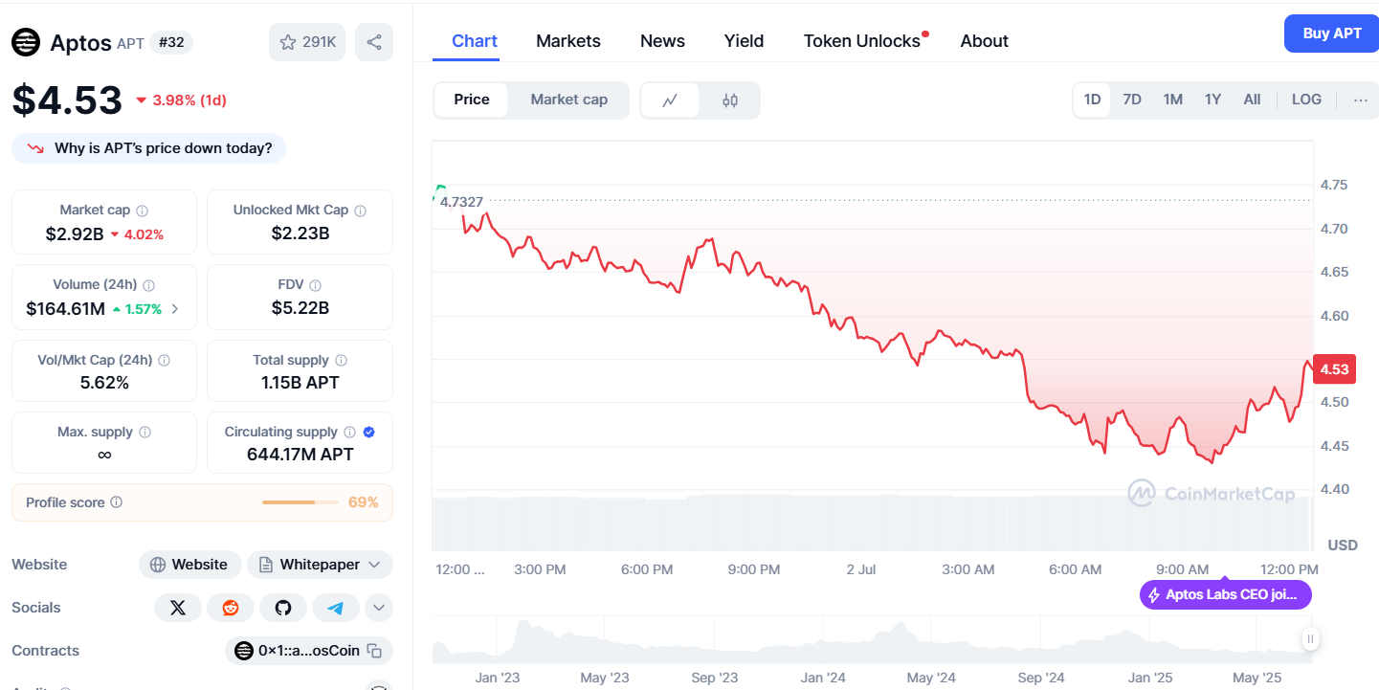Screen dimensions: 1379x690
Task: Select the candlestick chart icon
Action: coord(730,100)
